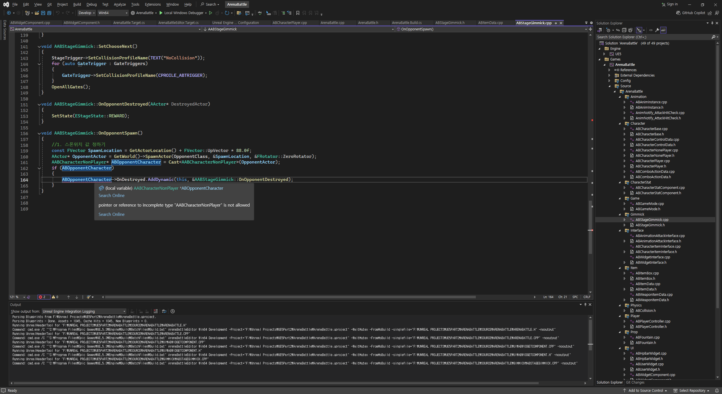Click Sign in at the top right

point(670,4)
